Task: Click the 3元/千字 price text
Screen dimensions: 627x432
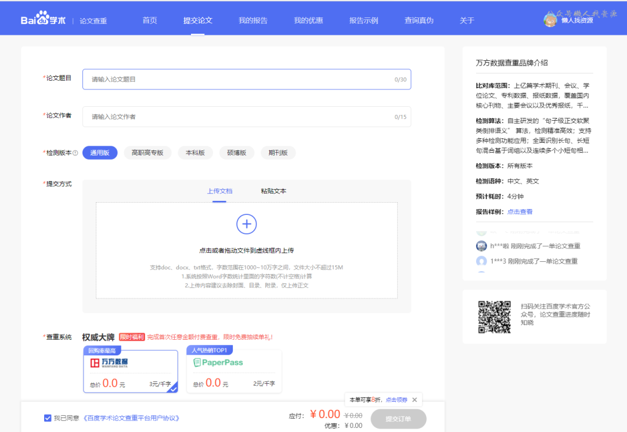Action: pos(160,384)
